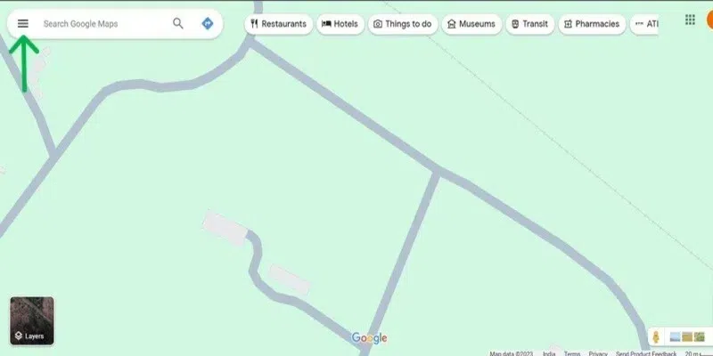The width and height of the screenshot is (713, 356).
Task: Click the orange account avatar
Action: click(x=709, y=20)
